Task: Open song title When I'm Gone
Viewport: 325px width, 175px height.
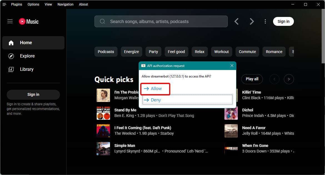Action: (x=255, y=146)
